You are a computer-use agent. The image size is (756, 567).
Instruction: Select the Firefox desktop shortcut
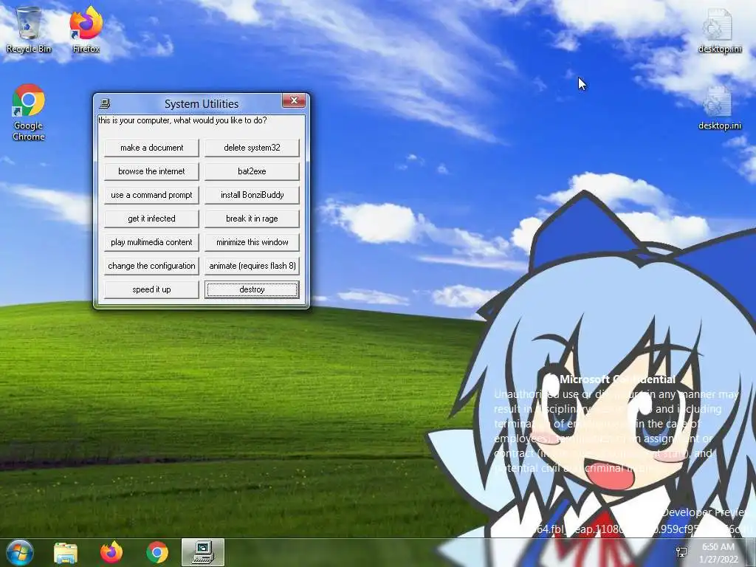point(86,30)
